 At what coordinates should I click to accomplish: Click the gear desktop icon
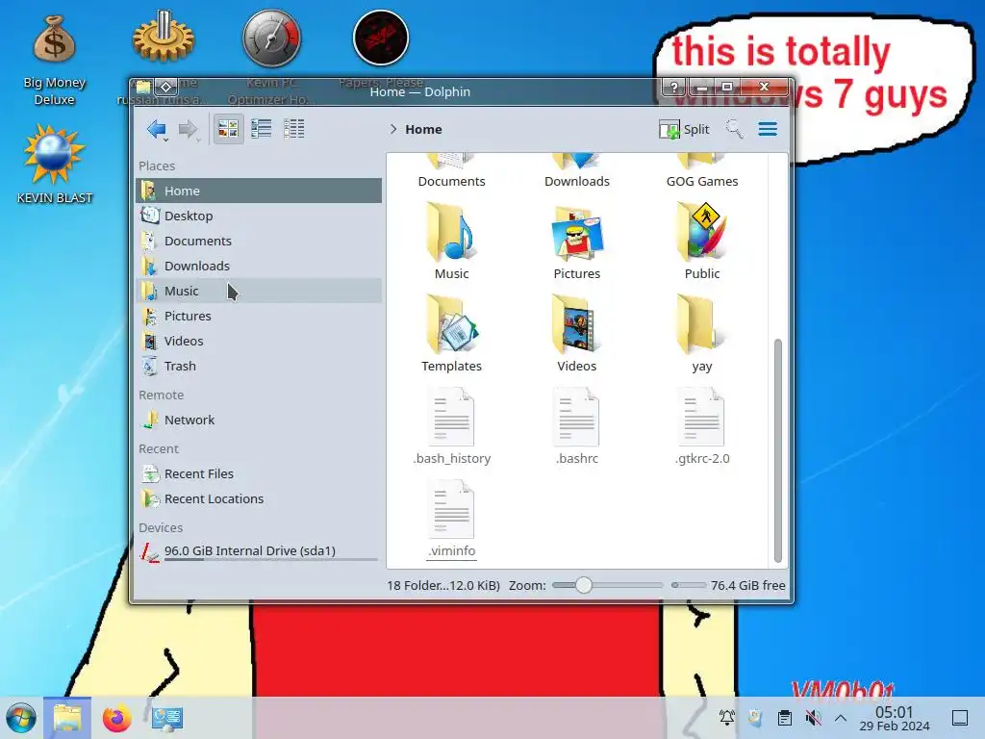coord(164,38)
